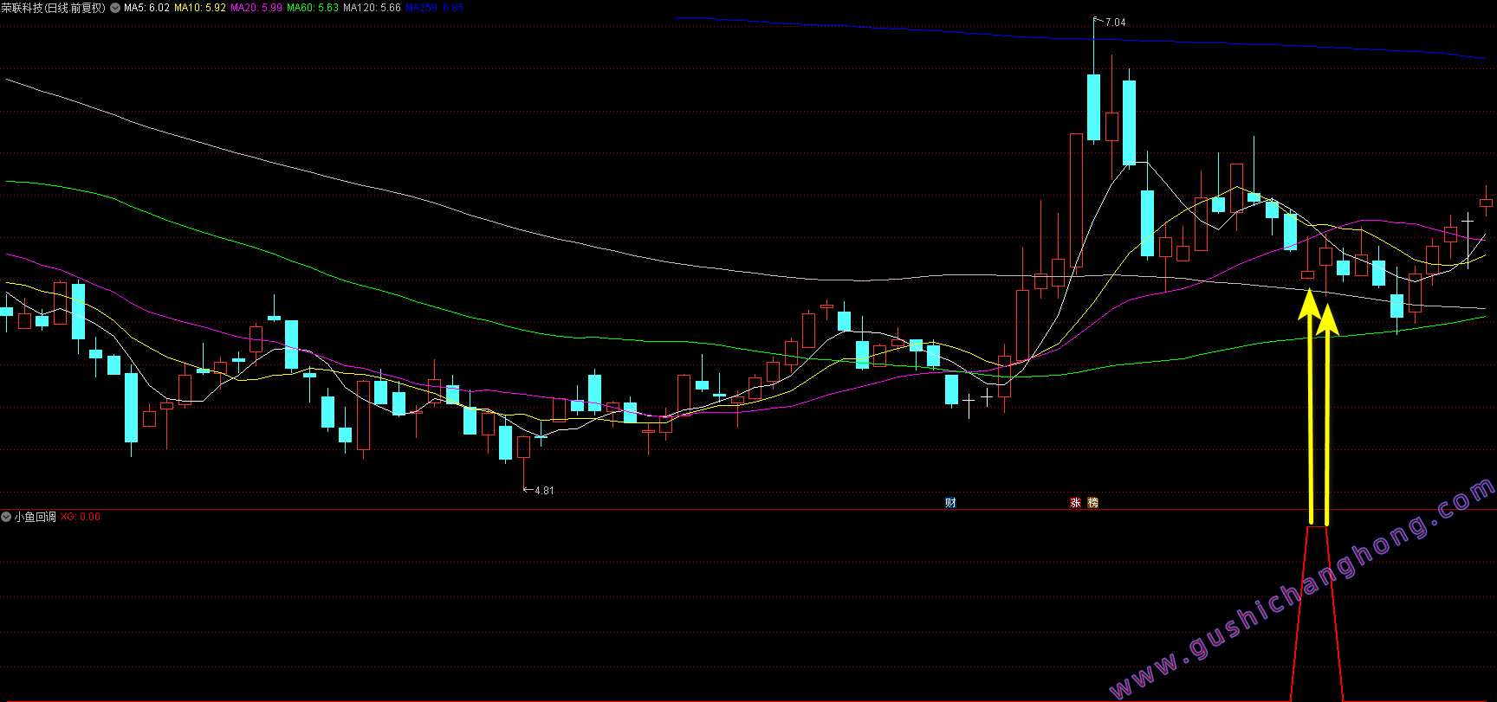
Task: Click the 7.04 high price label
Action: coord(1115,23)
